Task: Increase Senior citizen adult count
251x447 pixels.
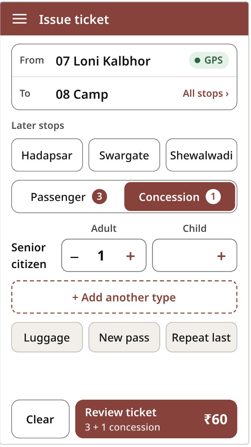Action: coord(131,256)
